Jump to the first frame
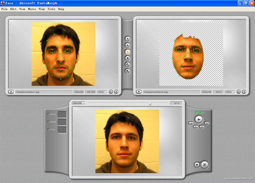This screenshot has width=255, height=183. click(x=191, y=123)
